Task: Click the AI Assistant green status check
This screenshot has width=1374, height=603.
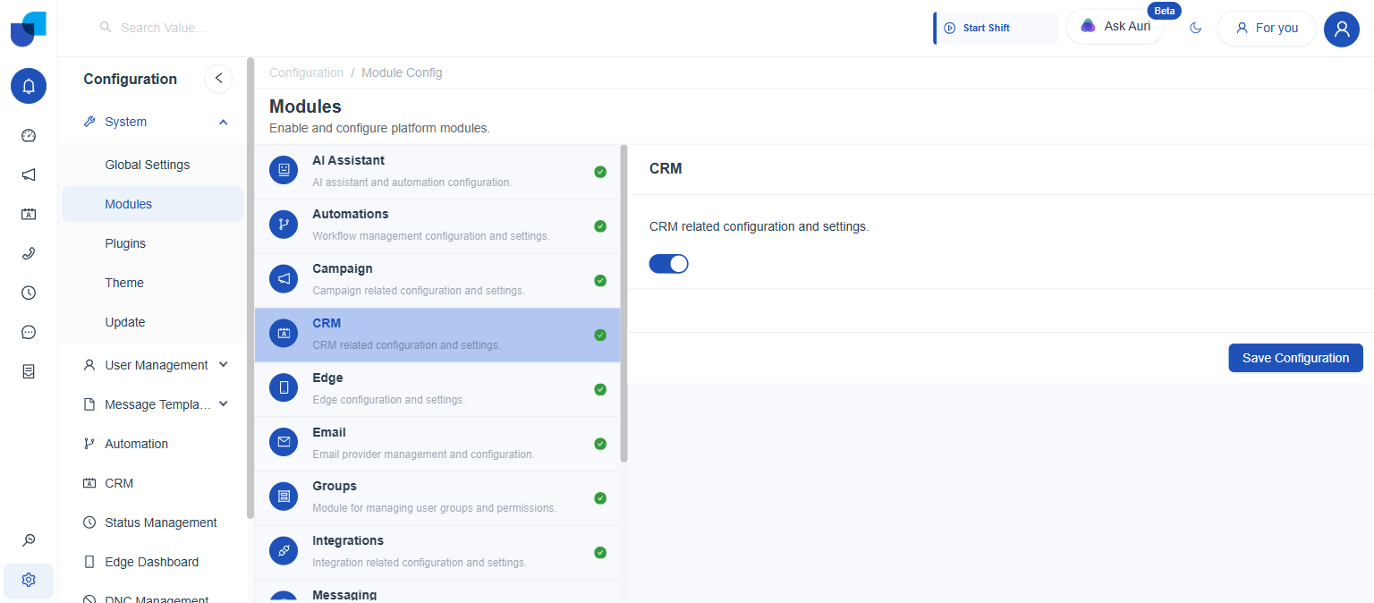Action: (x=600, y=171)
